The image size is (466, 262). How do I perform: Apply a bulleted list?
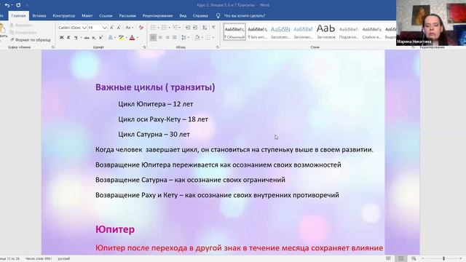(153, 28)
